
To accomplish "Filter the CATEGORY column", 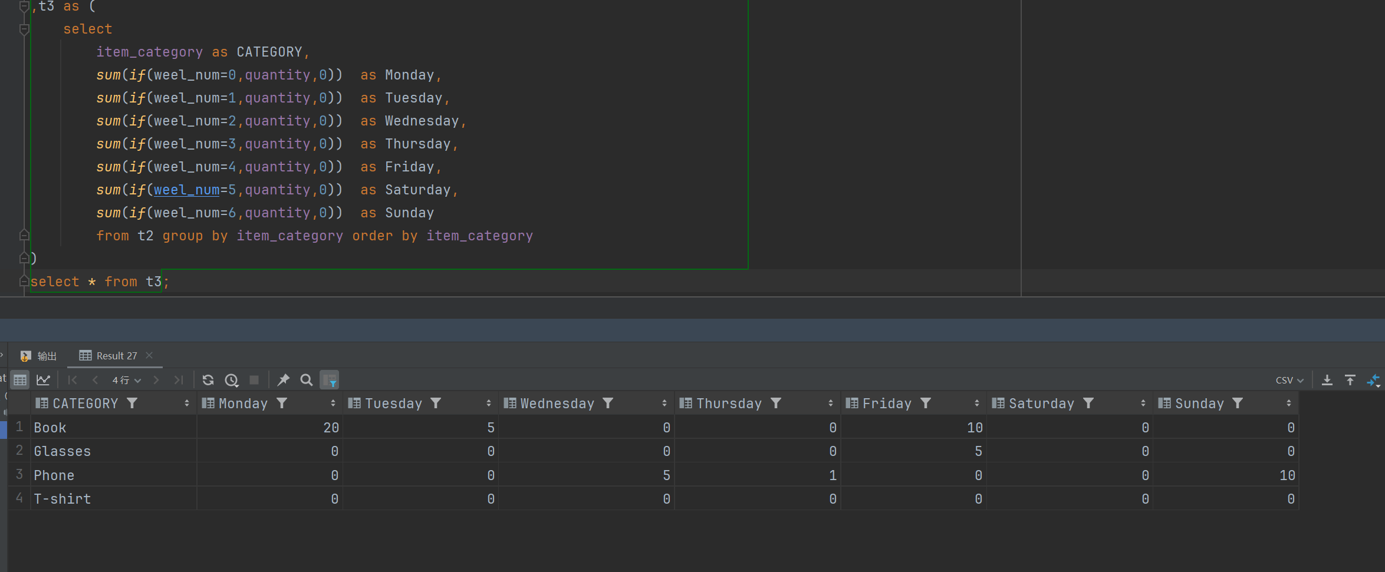I will tap(133, 404).
